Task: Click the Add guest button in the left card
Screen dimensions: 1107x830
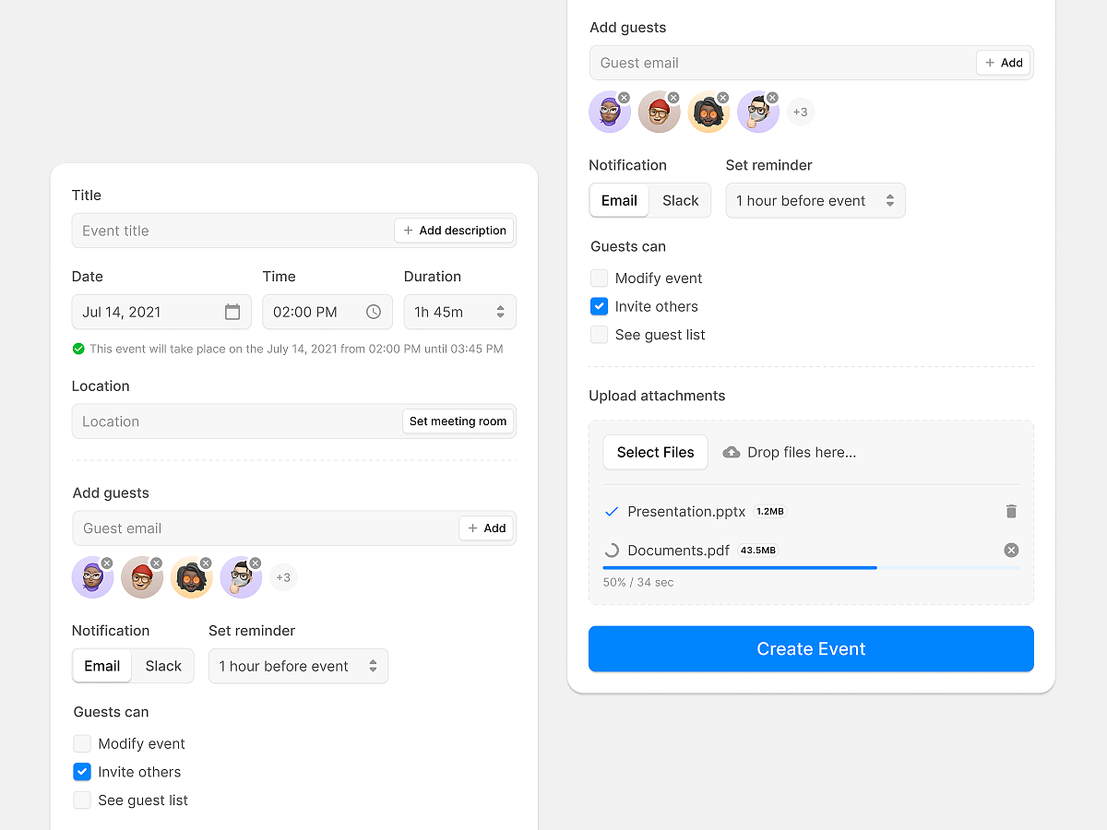Action: (x=486, y=528)
